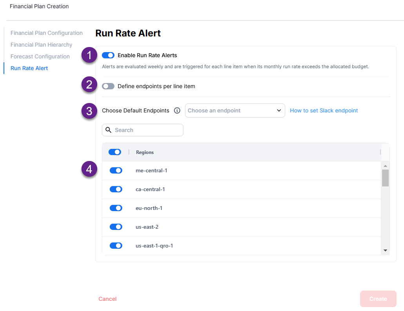The image size is (404, 311).
Task: Click the magnifier icon in search box
Action: [109, 130]
